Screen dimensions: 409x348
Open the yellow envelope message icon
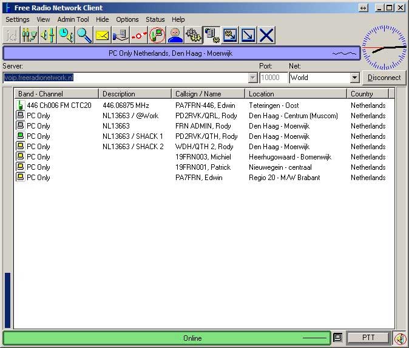tap(103, 35)
